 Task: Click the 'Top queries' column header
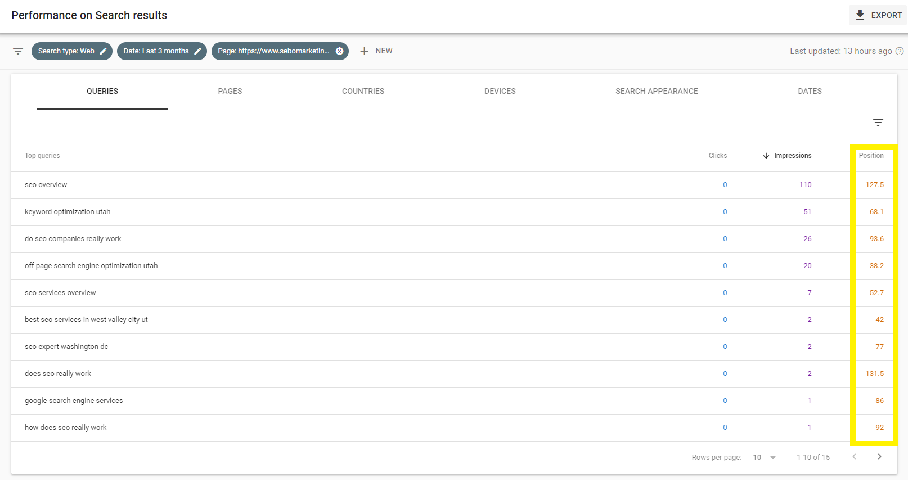[x=42, y=156]
